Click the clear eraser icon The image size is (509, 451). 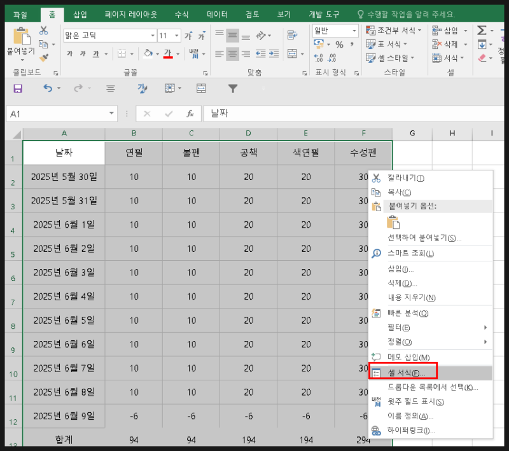pyautogui.click(x=482, y=58)
